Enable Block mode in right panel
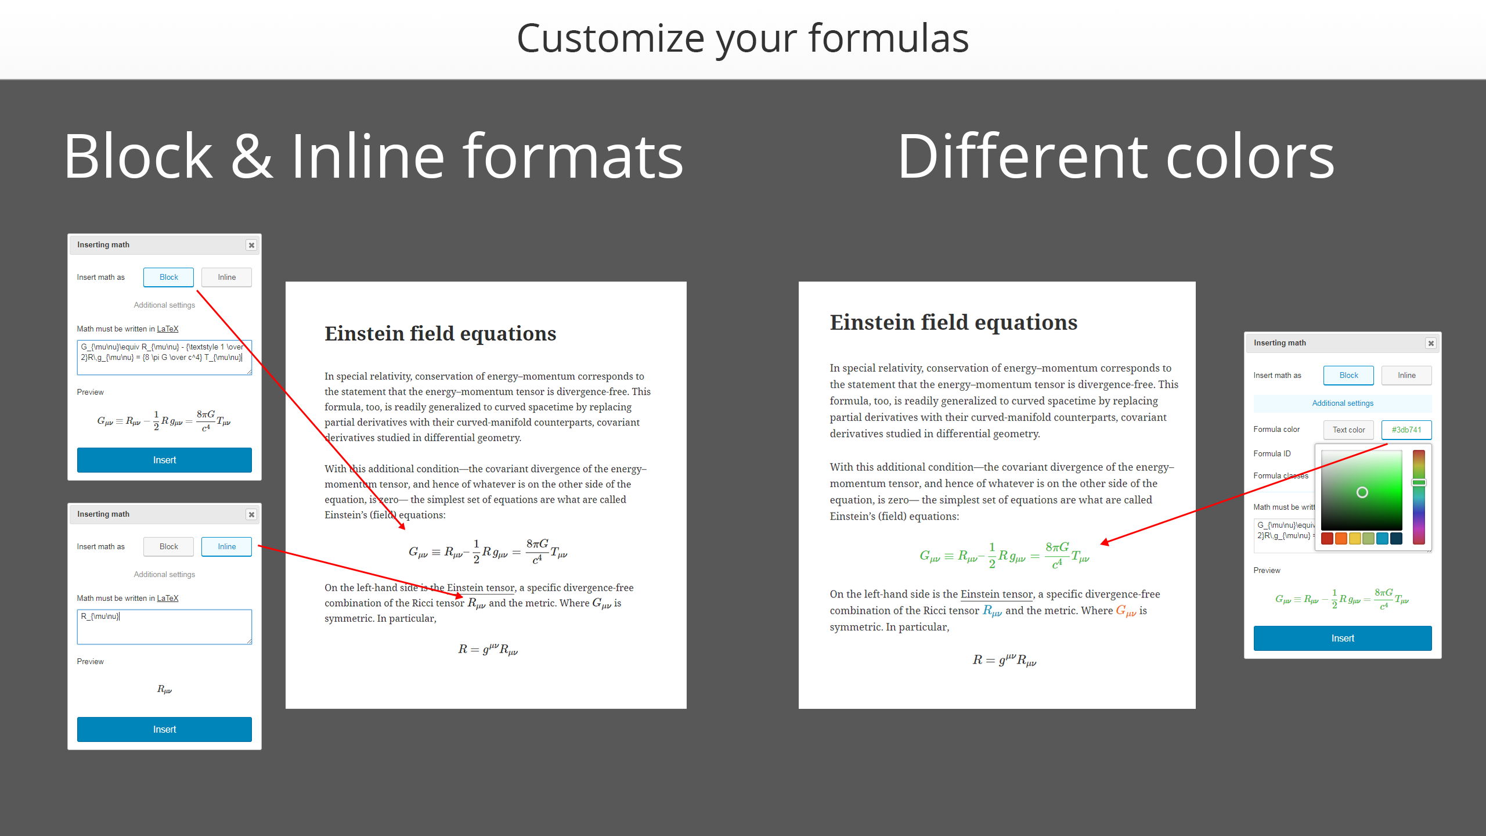This screenshot has height=836, width=1486. point(1348,374)
